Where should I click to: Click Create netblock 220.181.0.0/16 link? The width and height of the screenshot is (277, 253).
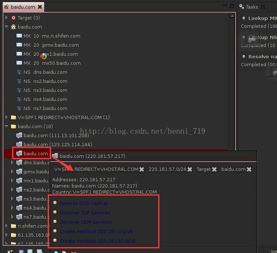click(x=96, y=231)
